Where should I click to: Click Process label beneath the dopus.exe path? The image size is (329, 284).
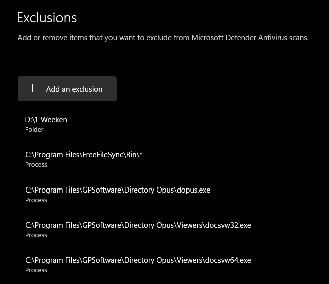pos(36,200)
